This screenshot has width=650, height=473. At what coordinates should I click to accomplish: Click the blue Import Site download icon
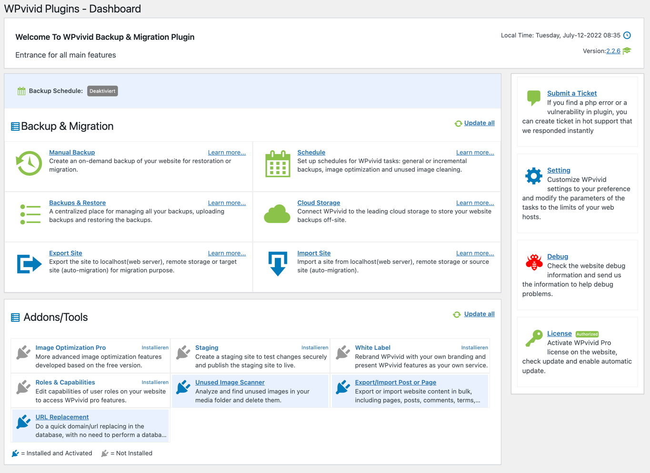click(278, 264)
